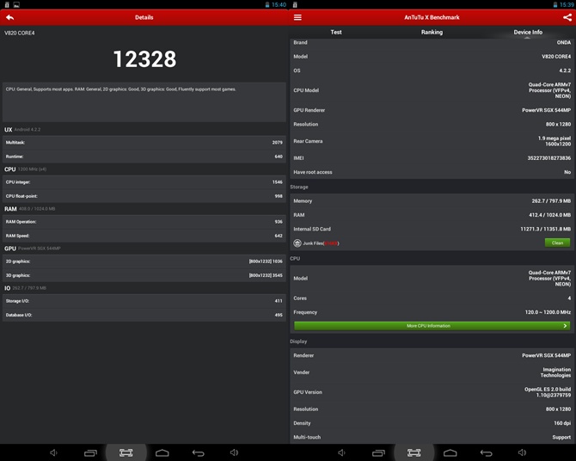Tap the GPU Renderer row
This screenshot has height=461, width=576.
[432, 110]
